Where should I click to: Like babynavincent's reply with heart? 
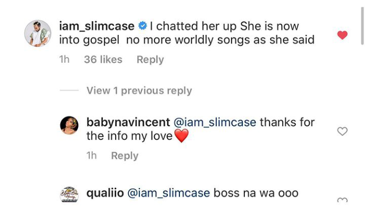343,131
